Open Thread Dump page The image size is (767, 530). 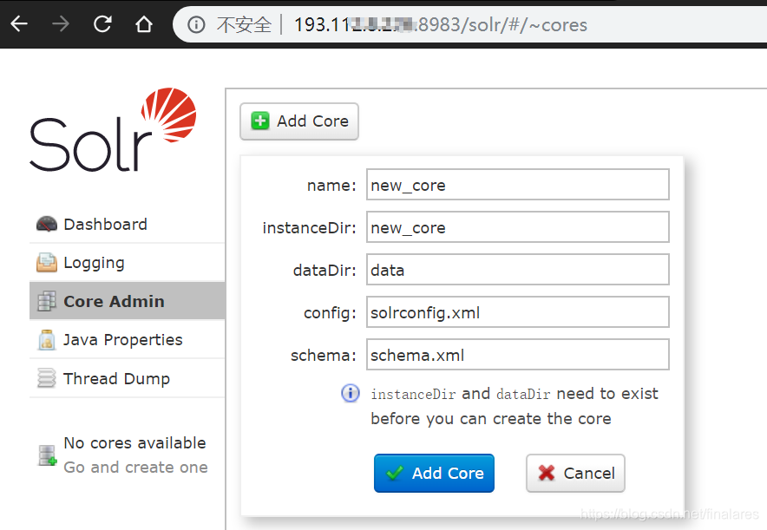116,378
